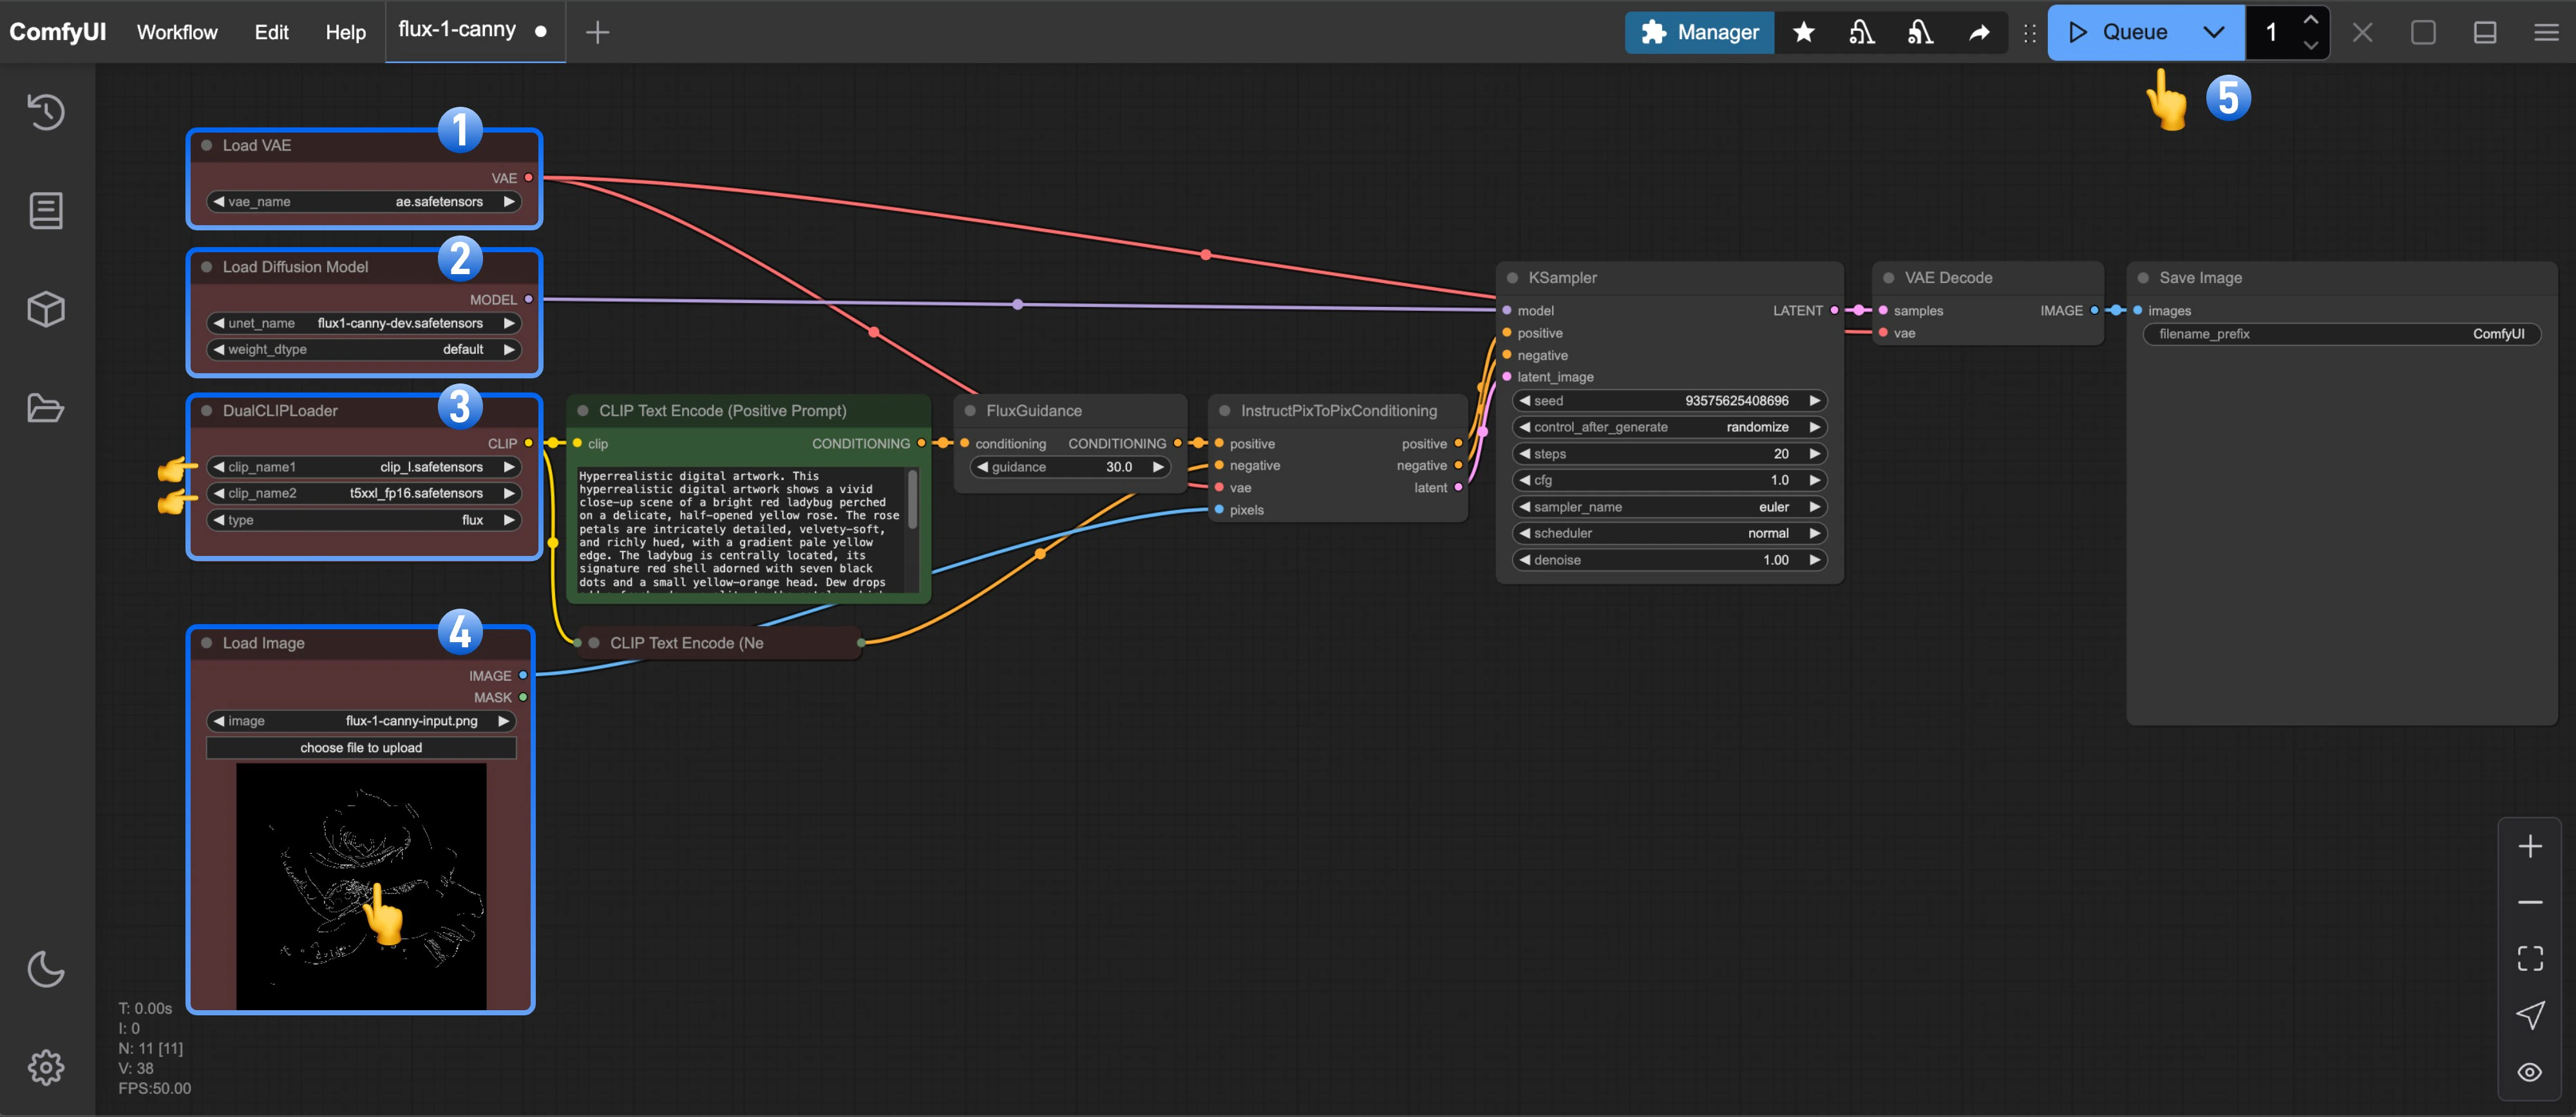Click choose file to upload in Load Image
Viewport: 2576px width, 1117px height.
click(x=361, y=747)
